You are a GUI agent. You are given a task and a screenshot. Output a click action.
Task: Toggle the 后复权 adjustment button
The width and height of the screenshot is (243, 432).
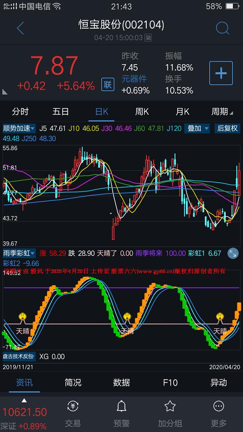pos(227,128)
